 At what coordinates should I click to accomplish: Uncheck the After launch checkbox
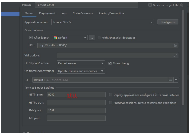pyautogui.click(x=31, y=37)
